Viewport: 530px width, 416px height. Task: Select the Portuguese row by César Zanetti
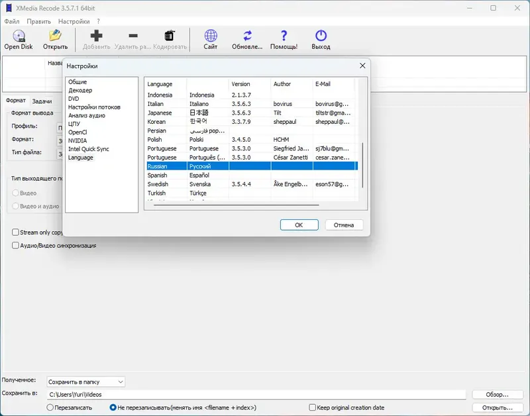252,158
